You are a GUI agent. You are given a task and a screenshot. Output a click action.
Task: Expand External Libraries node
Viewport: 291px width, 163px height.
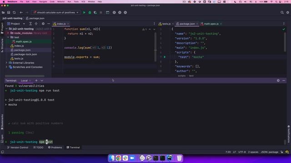coord(6,63)
